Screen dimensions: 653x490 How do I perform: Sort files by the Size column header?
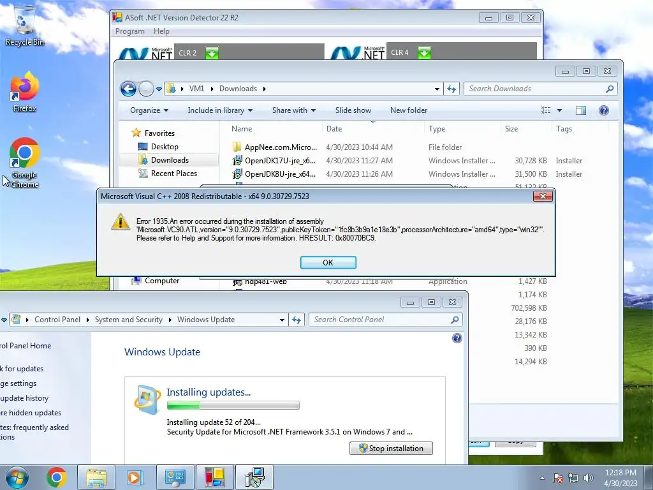tap(511, 129)
